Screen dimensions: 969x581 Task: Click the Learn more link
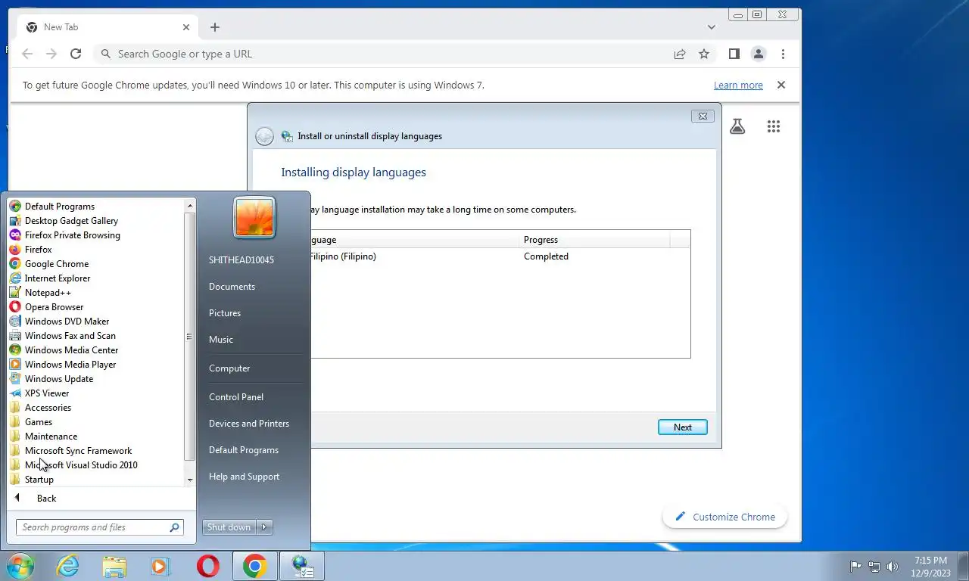(738, 85)
